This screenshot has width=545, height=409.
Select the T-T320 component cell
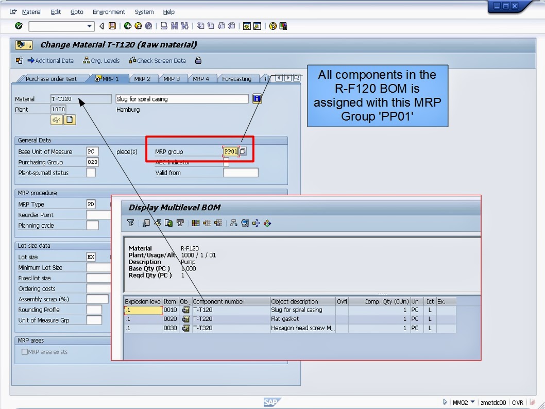231,328
